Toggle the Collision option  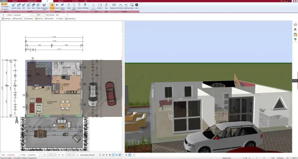click(x=100, y=6)
